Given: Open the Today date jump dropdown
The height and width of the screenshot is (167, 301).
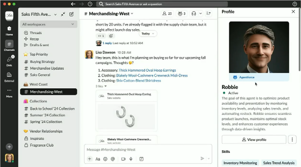Looking at the screenshot, I should tap(148, 34).
